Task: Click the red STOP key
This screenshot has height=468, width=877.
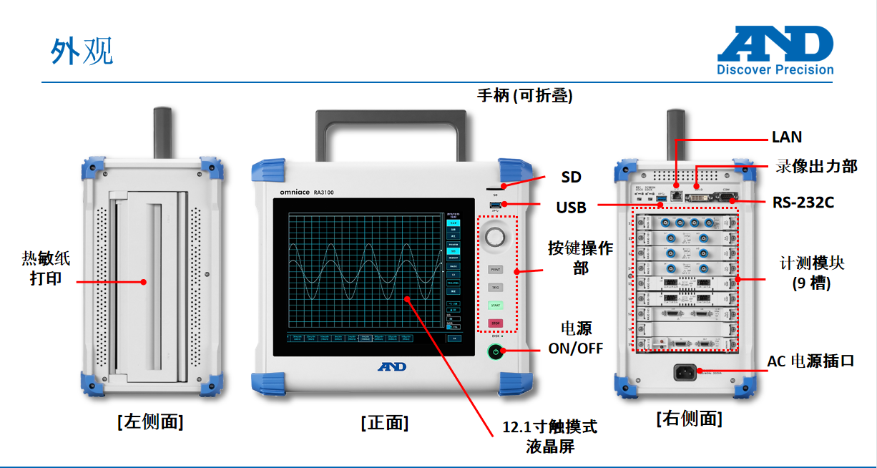Action: (495, 323)
